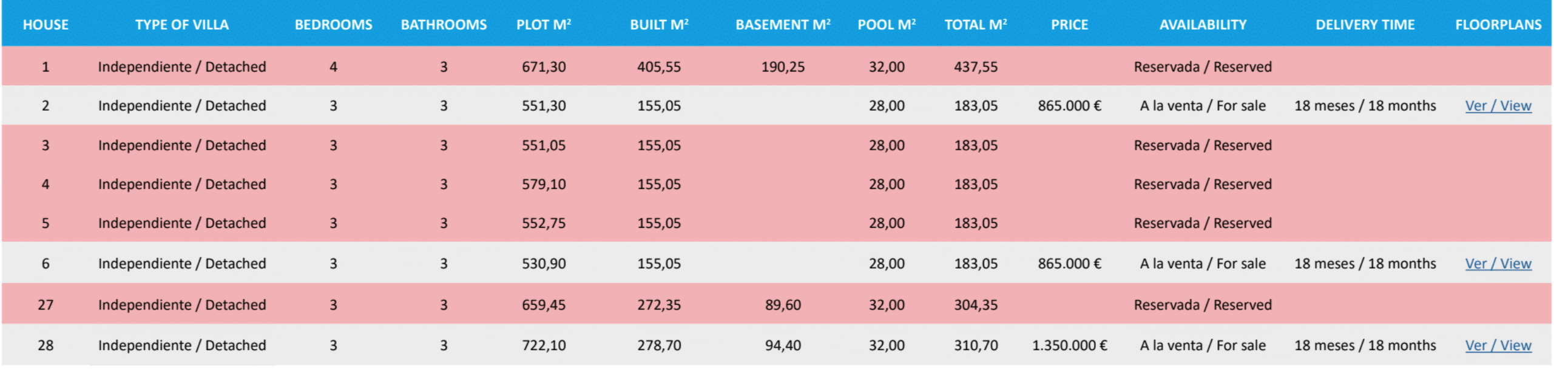Open the Ver / View floorplan link for house 28
This screenshot has width=1568, height=378.
coord(1498,345)
